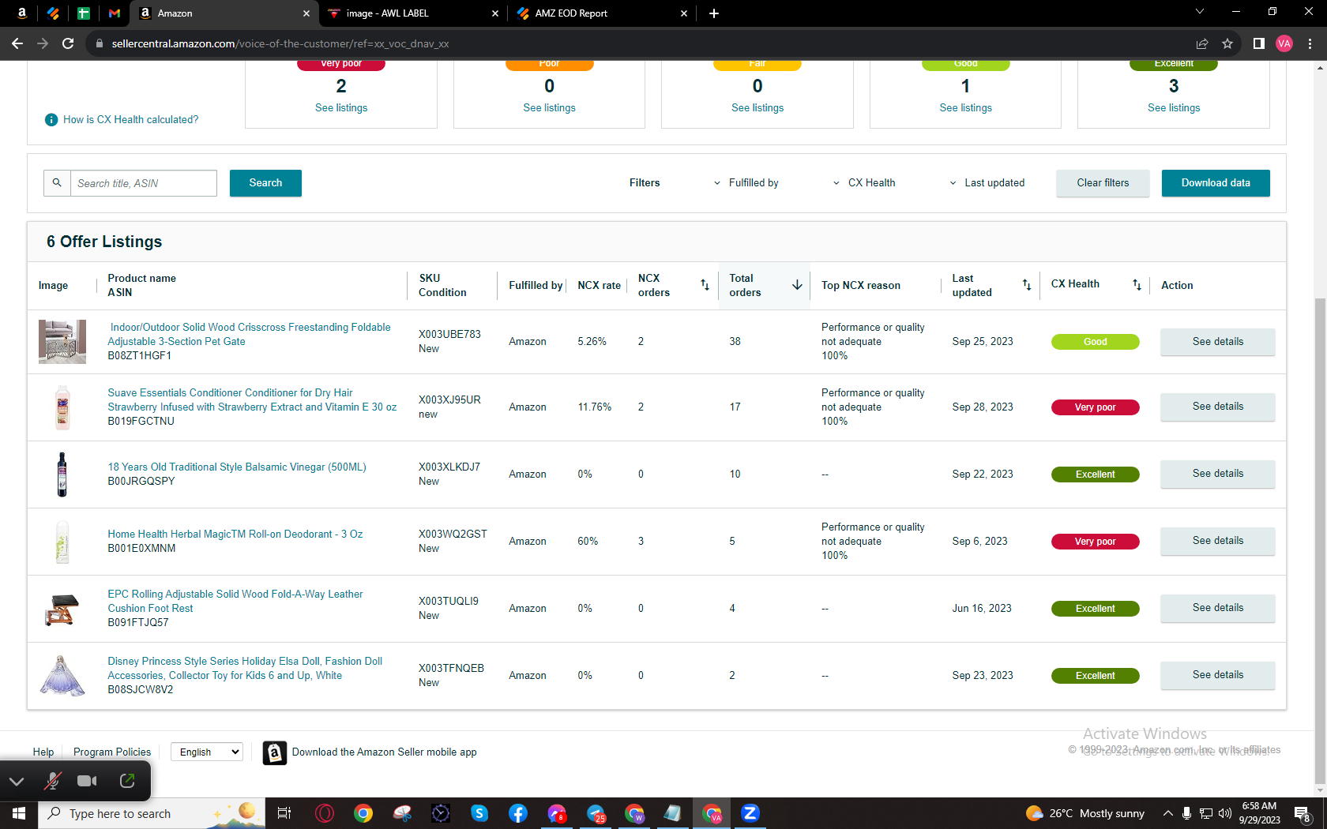Click the Good CX Health badge for Pet Gate

click(x=1095, y=342)
